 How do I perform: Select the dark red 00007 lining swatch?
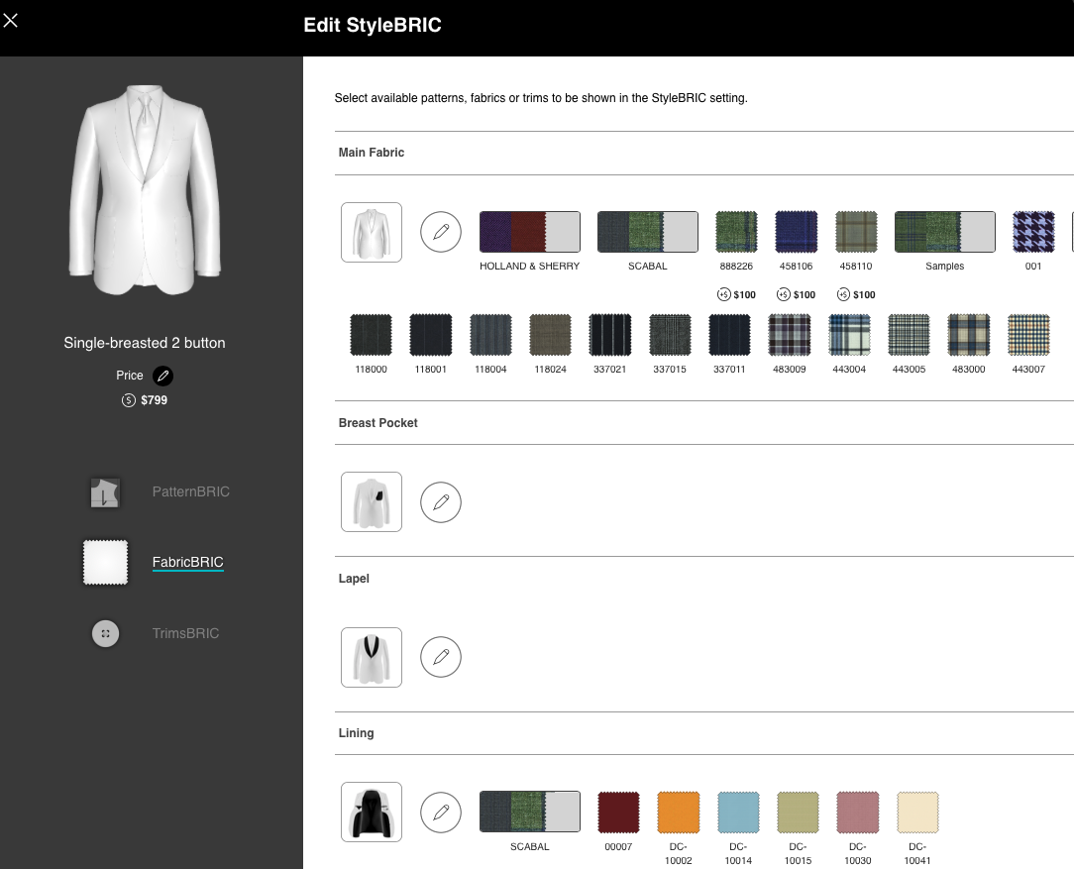(x=618, y=813)
